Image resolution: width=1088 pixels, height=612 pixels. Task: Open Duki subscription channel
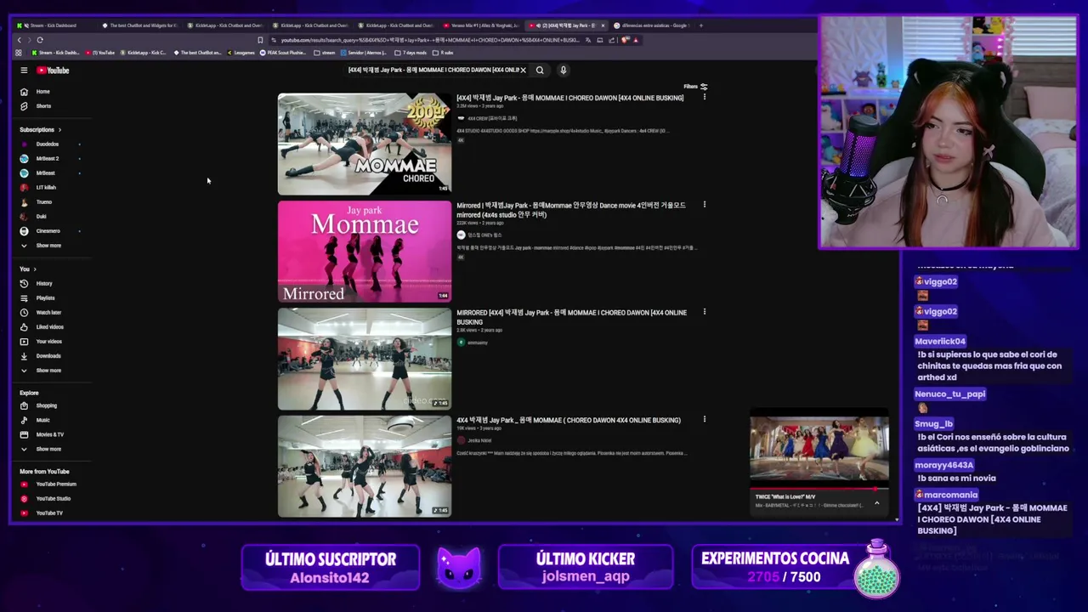(34, 217)
